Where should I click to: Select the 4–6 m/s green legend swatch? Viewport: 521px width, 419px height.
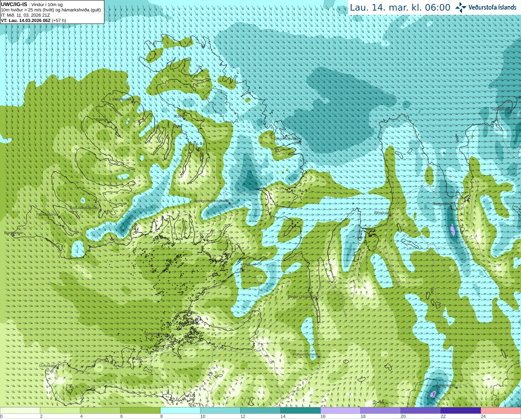pyautogui.click(x=100, y=410)
